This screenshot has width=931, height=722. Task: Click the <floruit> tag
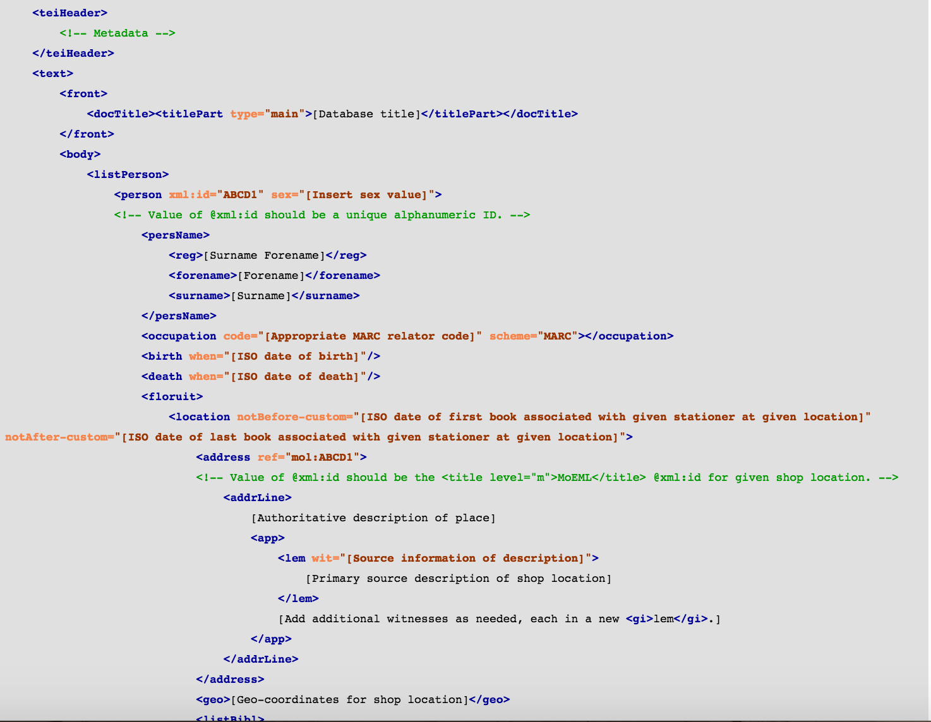tap(172, 396)
